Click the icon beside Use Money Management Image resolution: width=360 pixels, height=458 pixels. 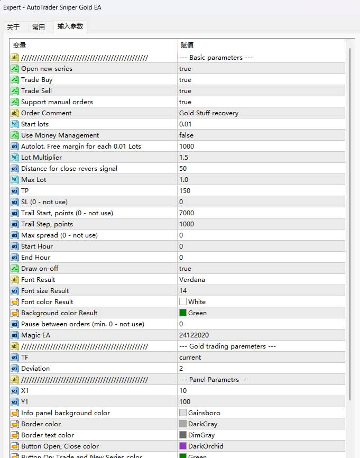(x=15, y=135)
